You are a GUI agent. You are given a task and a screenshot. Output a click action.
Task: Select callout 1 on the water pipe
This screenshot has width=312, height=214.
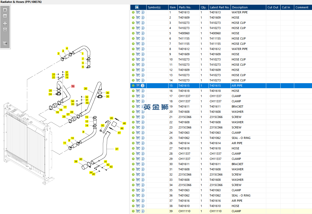(83, 54)
